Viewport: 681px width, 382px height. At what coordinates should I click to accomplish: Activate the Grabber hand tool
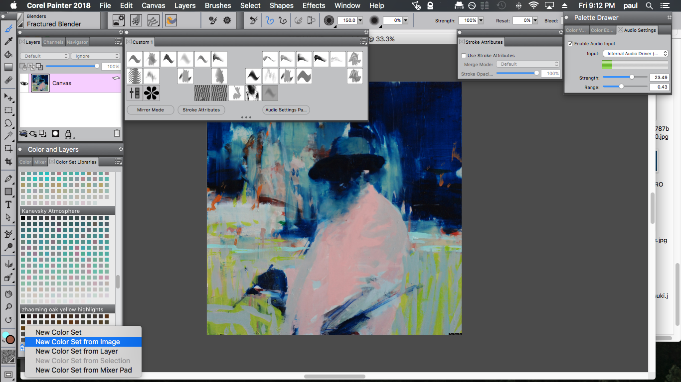click(x=8, y=294)
